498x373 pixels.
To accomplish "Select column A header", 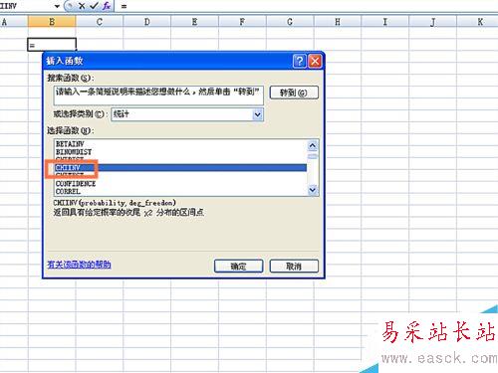I will pos(13,22).
